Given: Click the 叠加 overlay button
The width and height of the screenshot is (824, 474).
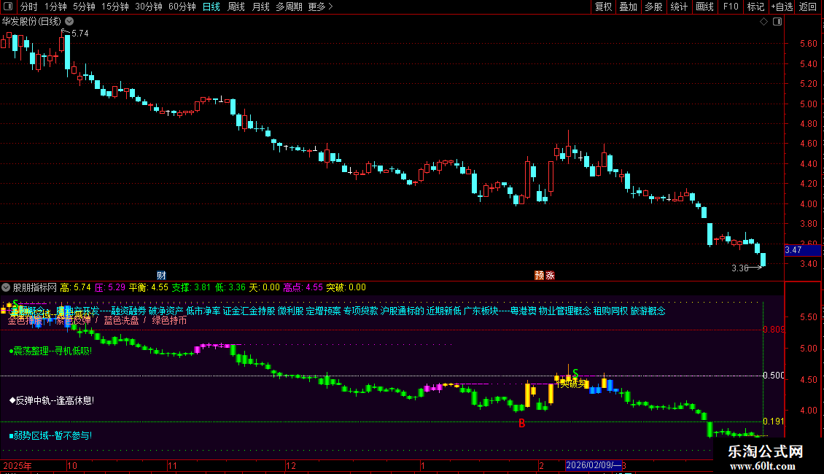Looking at the screenshot, I should [x=628, y=7].
